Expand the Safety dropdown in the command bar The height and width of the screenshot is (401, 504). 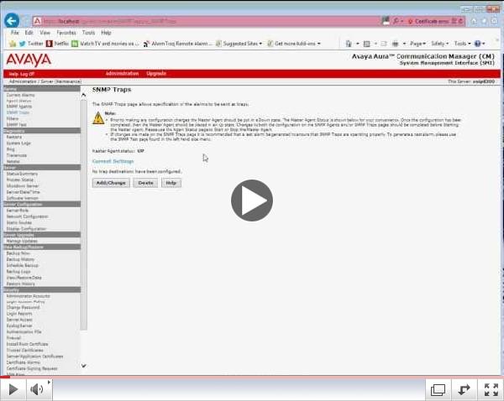[x=439, y=44]
